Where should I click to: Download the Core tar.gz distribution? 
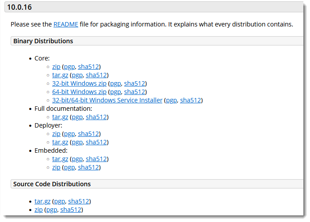60,75
